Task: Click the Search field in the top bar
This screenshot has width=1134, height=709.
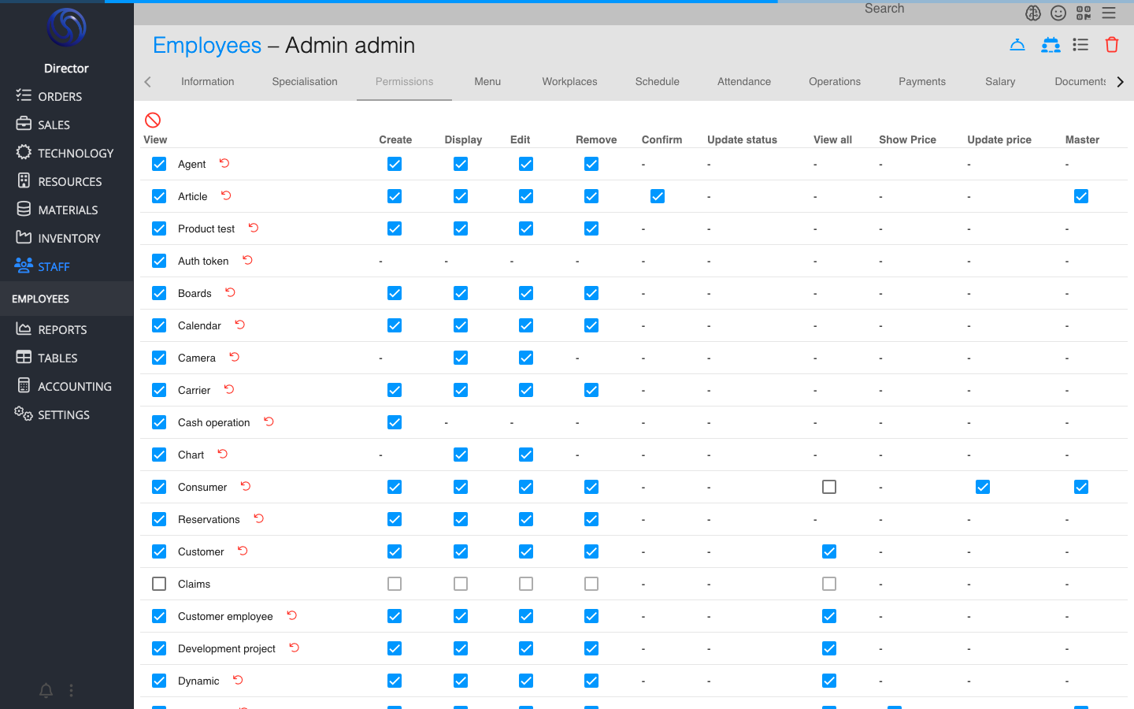Action: 884,9
